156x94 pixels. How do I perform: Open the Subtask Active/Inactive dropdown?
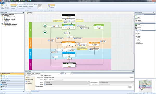pos(67,84)
